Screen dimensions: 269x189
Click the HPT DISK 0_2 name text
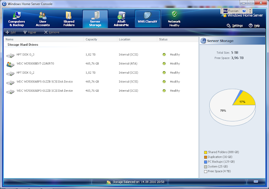25,72
